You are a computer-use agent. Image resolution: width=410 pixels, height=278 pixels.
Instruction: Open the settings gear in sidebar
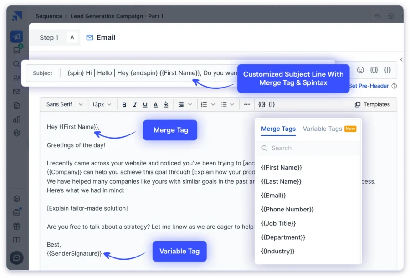pos(16,133)
